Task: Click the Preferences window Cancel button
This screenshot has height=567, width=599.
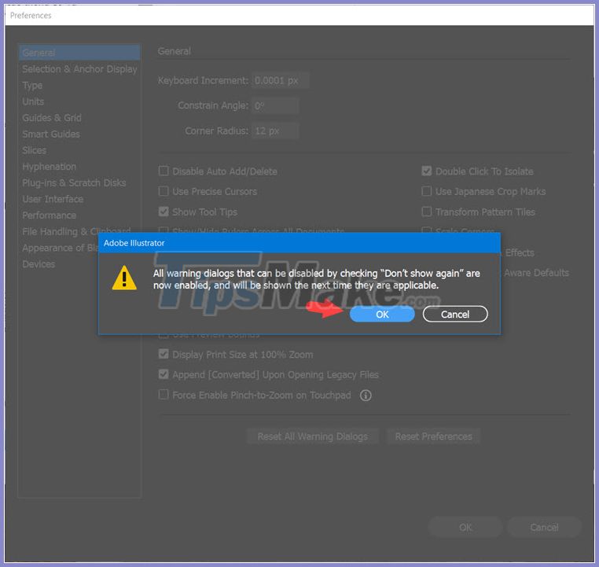Action: tap(544, 527)
